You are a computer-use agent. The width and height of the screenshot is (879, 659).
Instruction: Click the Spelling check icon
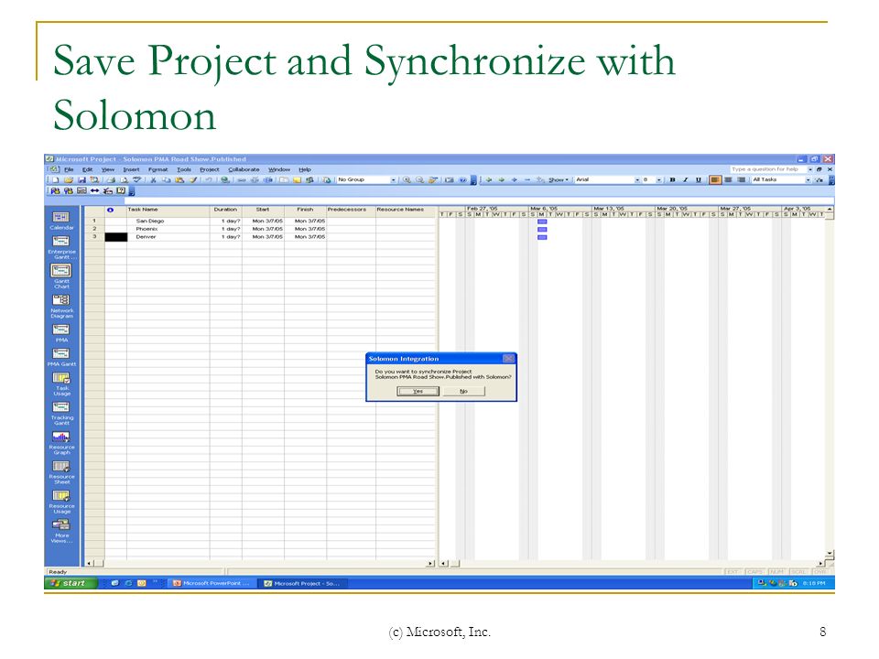[136, 180]
